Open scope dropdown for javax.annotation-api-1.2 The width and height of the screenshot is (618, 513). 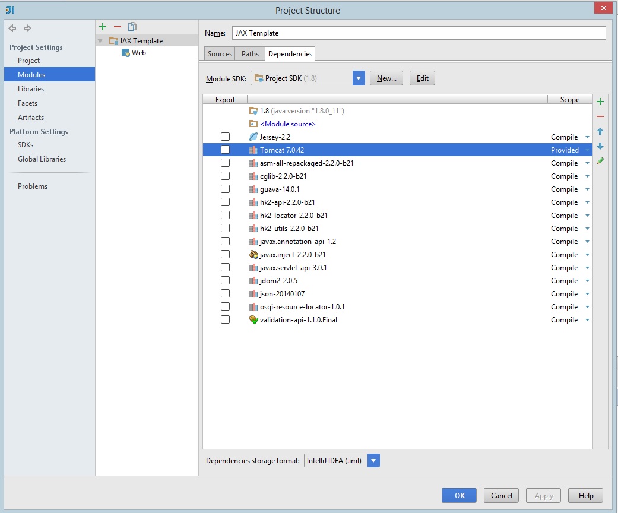click(587, 242)
